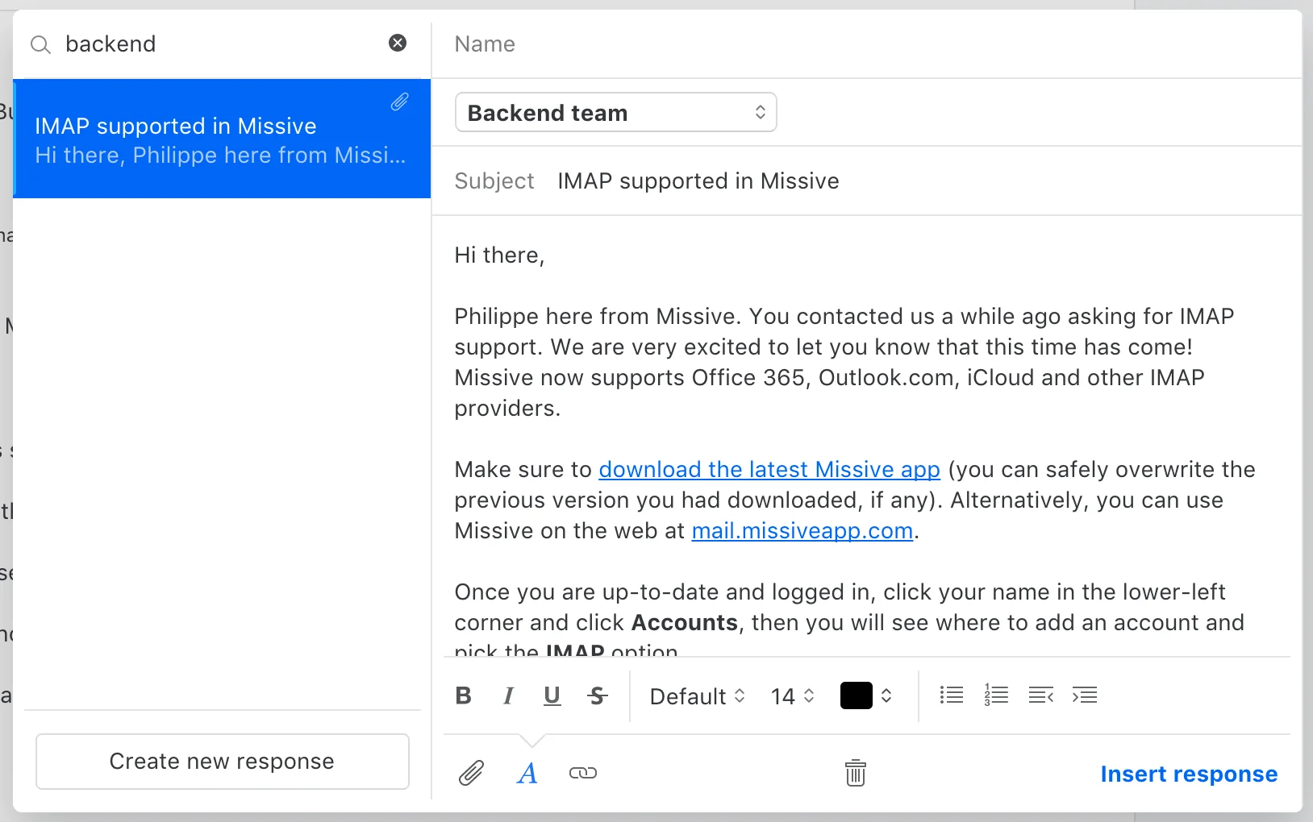The height and width of the screenshot is (822, 1313).
Task: Open the Backend team dropdown
Action: coord(615,112)
